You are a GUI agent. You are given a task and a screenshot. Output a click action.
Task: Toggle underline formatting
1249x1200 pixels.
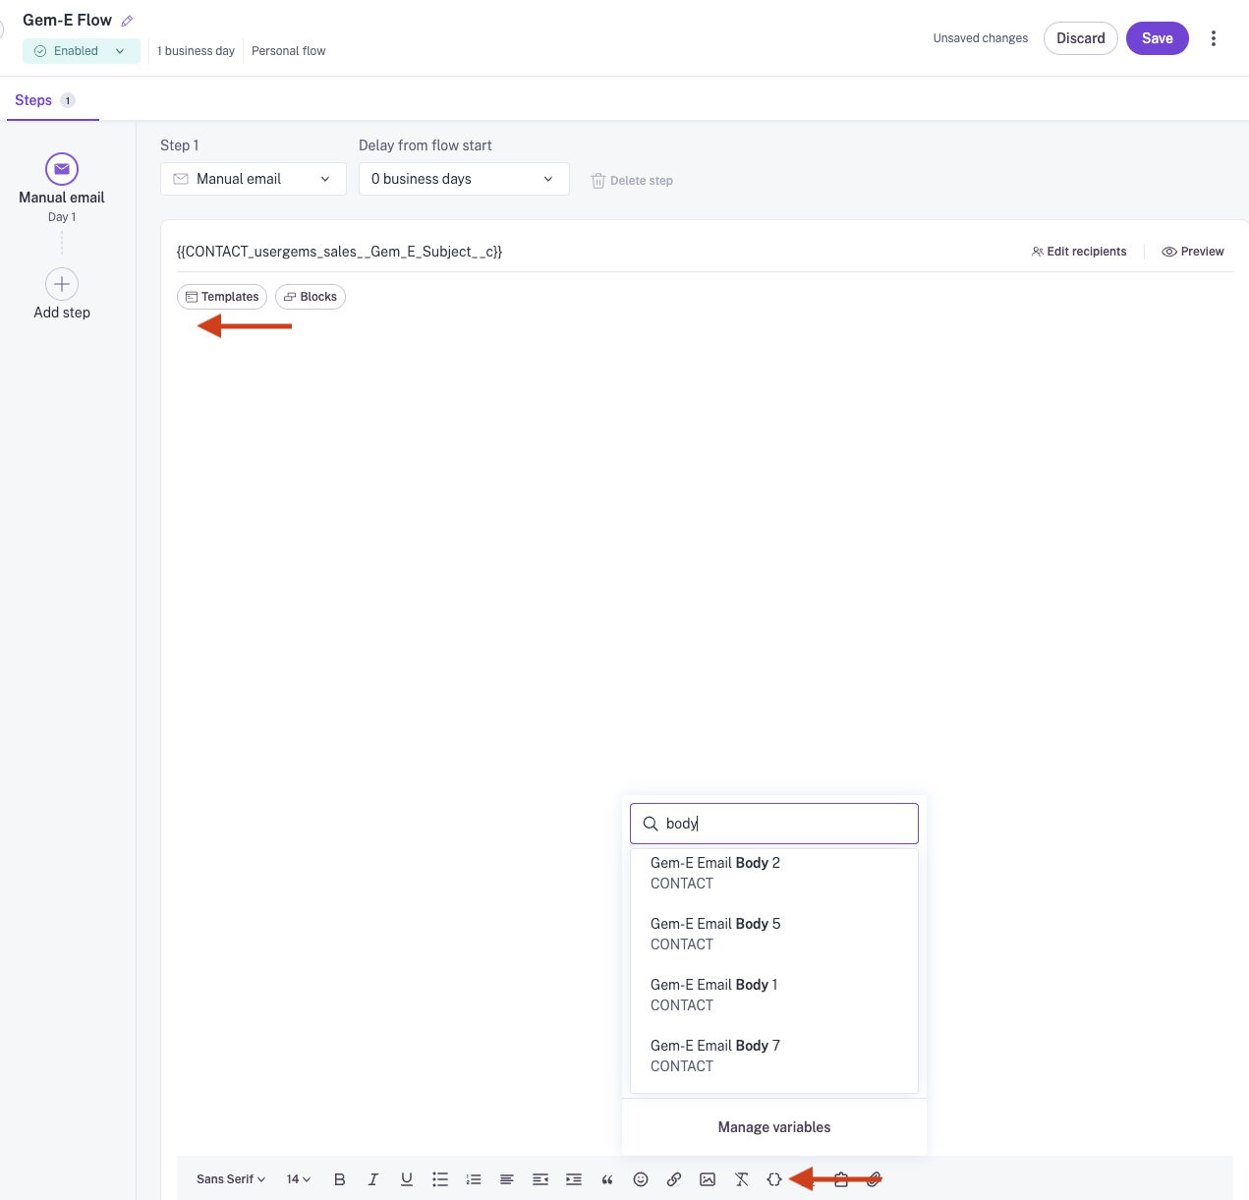(x=407, y=1179)
